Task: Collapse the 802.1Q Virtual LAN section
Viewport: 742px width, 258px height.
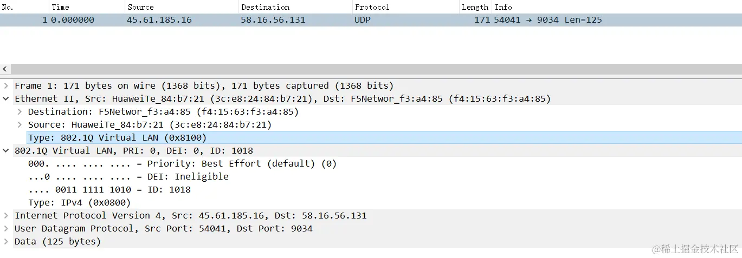Action: pyautogui.click(x=6, y=151)
